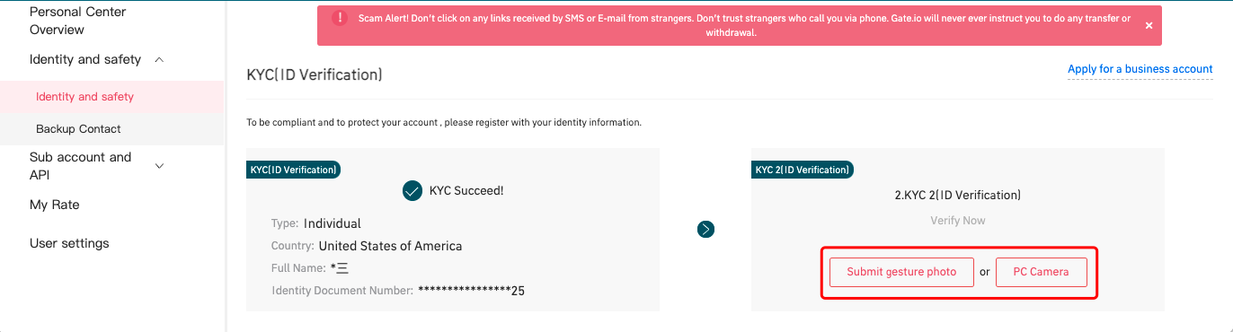Apply for a business account
Image resolution: width=1233 pixels, height=332 pixels.
click(1140, 69)
